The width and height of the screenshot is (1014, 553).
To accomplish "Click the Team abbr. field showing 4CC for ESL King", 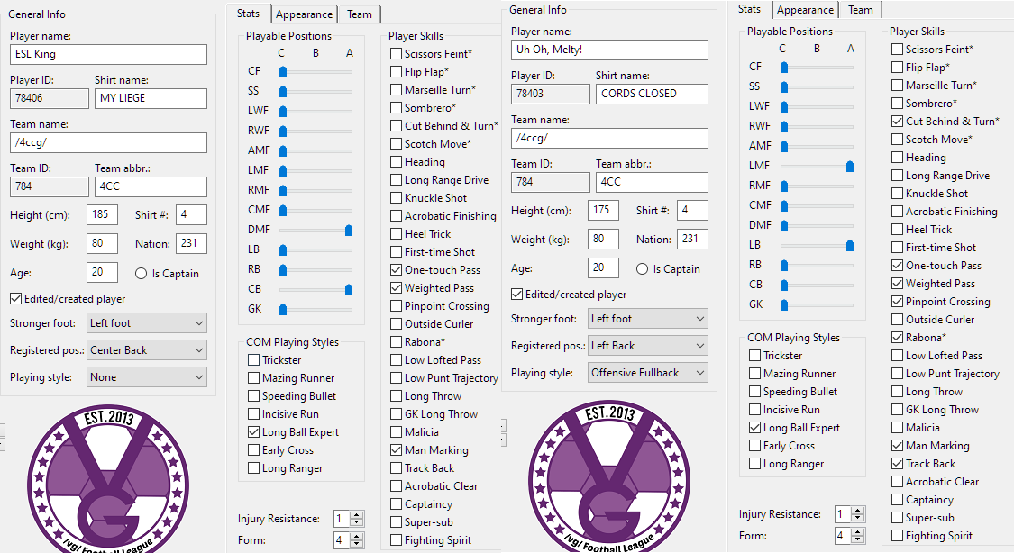I will tap(151, 186).
